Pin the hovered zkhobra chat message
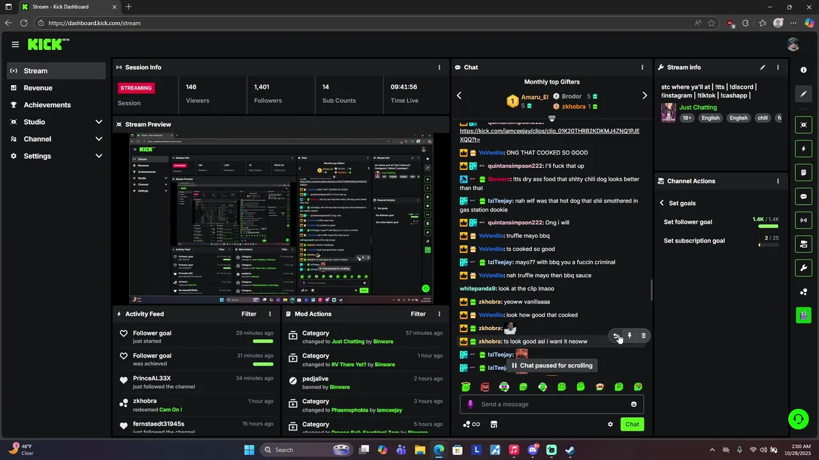819x460 pixels. [x=630, y=335]
